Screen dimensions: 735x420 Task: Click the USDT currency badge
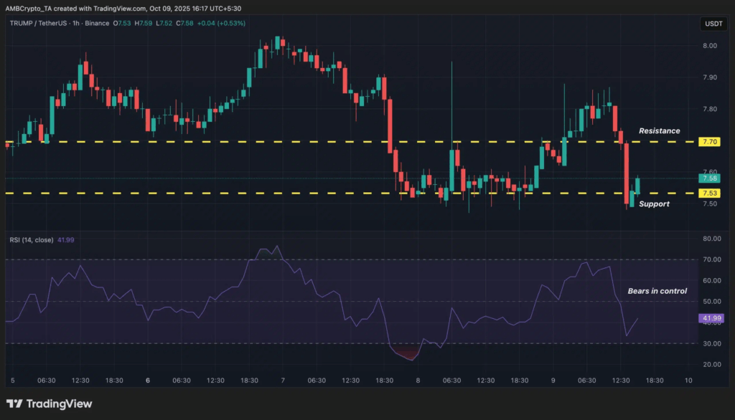click(x=715, y=24)
